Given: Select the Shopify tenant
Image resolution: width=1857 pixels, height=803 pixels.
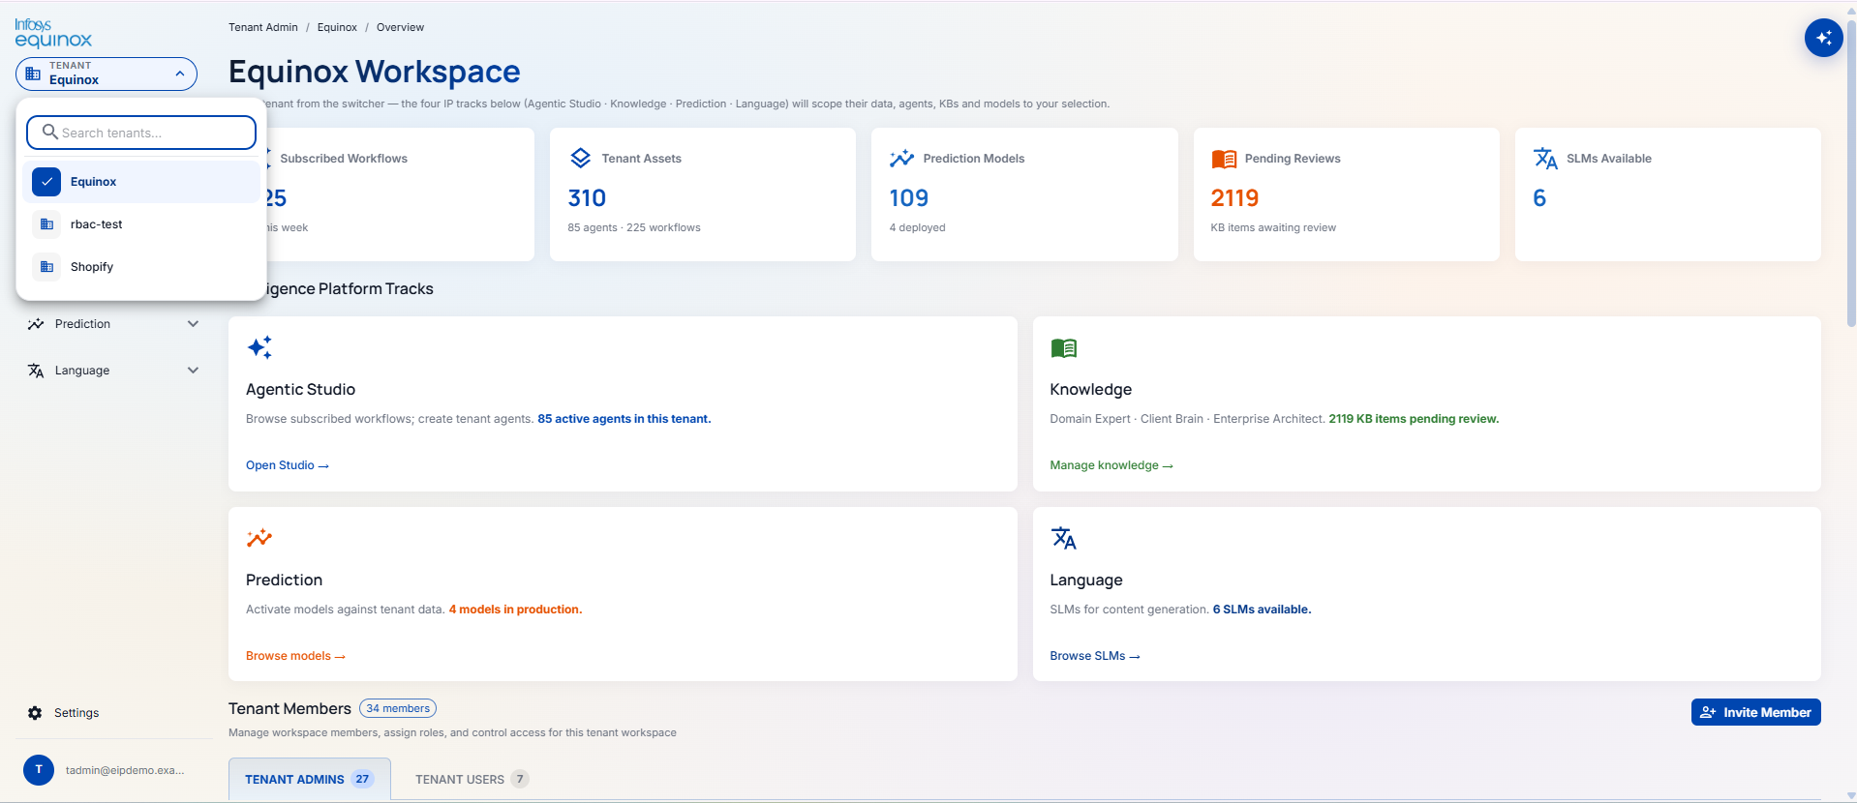Looking at the screenshot, I should [x=141, y=267].
